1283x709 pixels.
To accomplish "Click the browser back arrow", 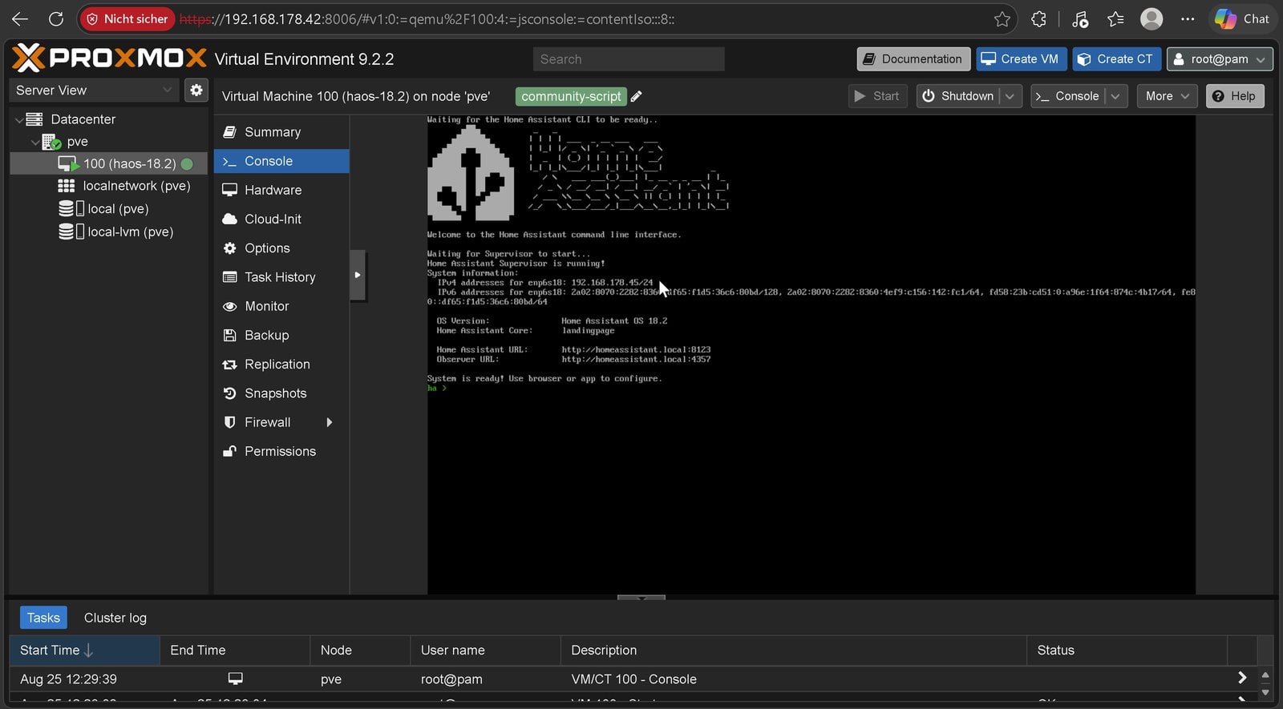I will 20,18.
